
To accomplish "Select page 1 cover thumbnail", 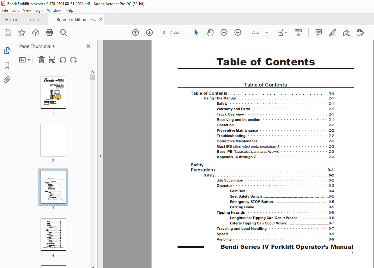I will coord(53,92).
